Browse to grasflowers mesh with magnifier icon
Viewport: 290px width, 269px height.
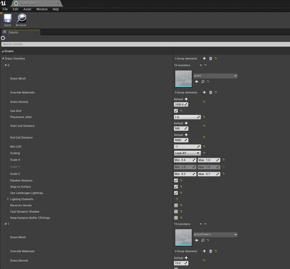click(202, 240)
